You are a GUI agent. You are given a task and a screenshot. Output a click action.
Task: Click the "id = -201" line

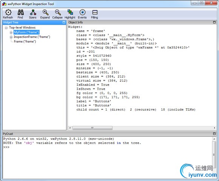85,51
